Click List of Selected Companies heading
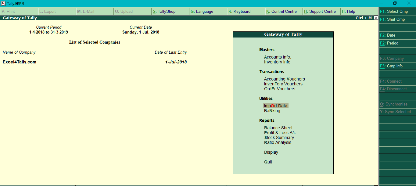The image size is (416, 186). click(x=95, y=42)
